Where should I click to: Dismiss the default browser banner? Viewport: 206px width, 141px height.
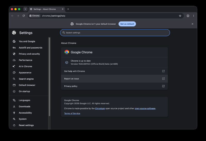tap(192, 24)
